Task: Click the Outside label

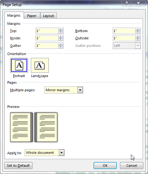Action: 82,38
